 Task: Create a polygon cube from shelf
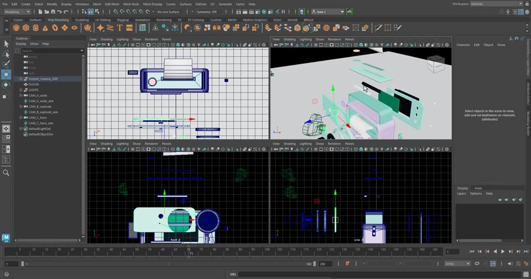(26, 28)
